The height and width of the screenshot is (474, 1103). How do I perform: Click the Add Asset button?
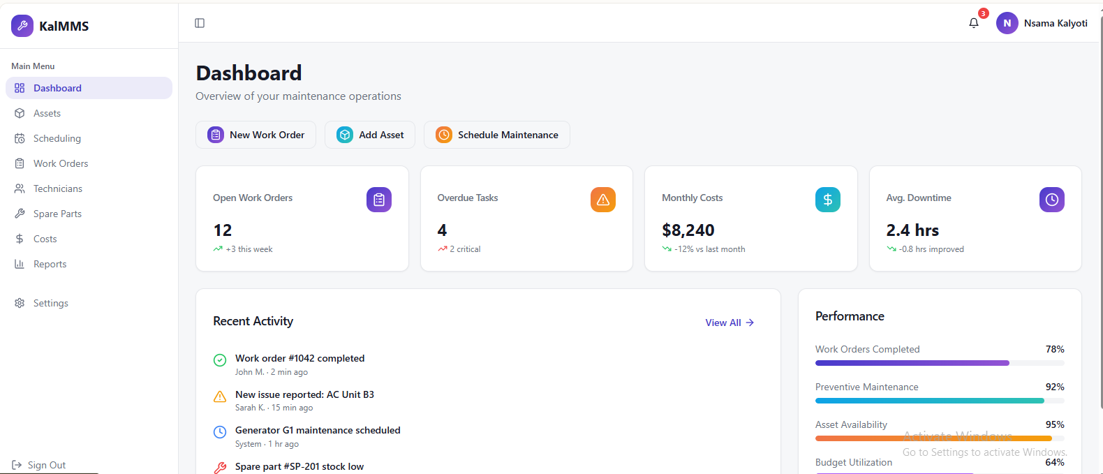(x=370, y=135)
